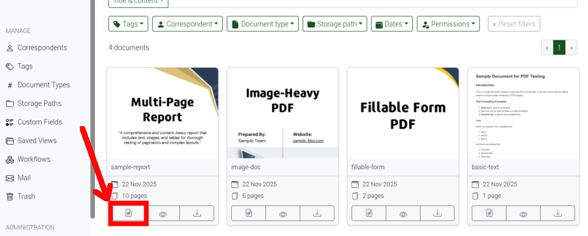Click the date on the sample-report card
588x236 pixels.
139,184
